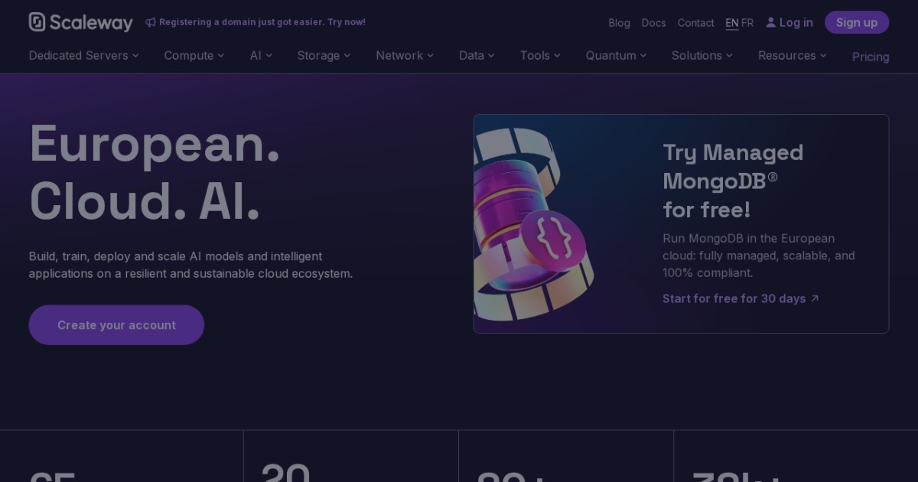This screenshot has height=482, width=918.
Task: Open the Pricing page
Action: [x=871, y=57]
